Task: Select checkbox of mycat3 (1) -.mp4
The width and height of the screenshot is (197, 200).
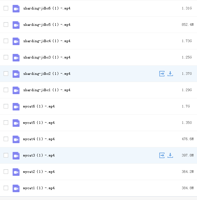Action: coord(6,155)
